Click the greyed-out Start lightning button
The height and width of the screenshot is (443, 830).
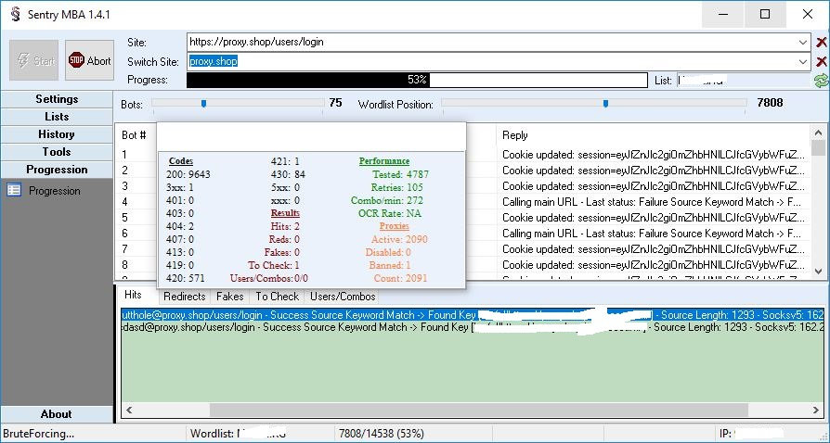[x=34, y=60]
